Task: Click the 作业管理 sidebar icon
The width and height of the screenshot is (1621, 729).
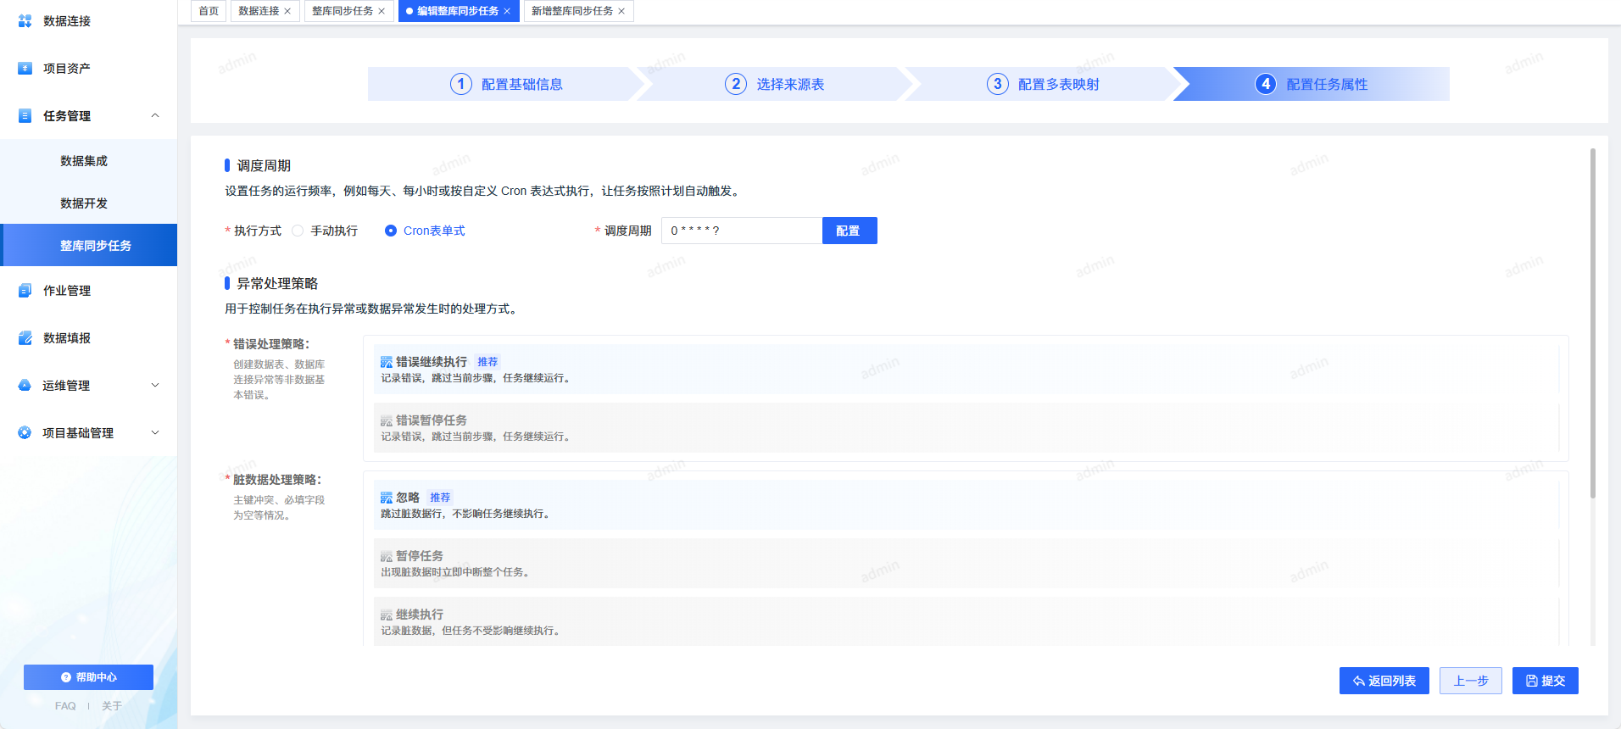Action: 25,291
